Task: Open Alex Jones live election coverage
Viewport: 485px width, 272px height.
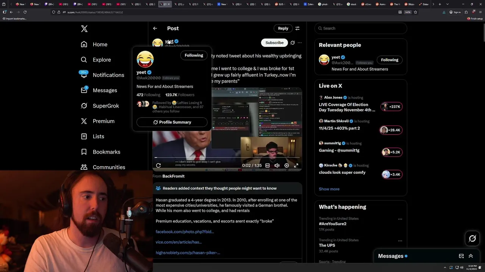Action: [347, 107]
